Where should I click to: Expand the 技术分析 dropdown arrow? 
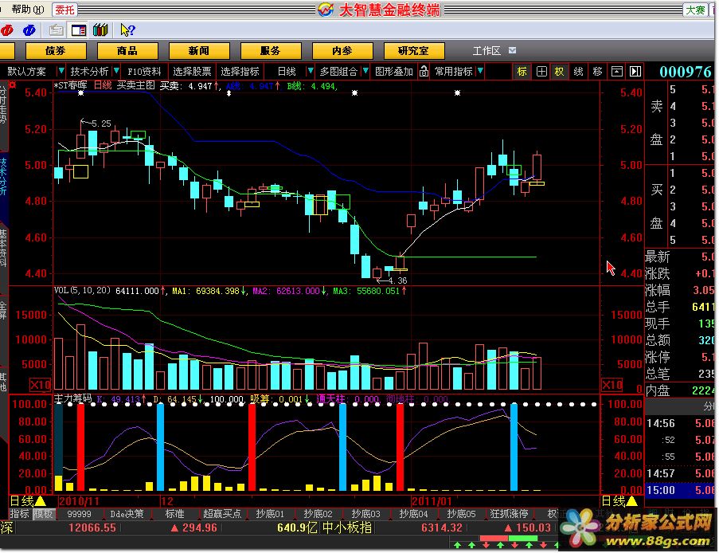[x=116, y=72]
